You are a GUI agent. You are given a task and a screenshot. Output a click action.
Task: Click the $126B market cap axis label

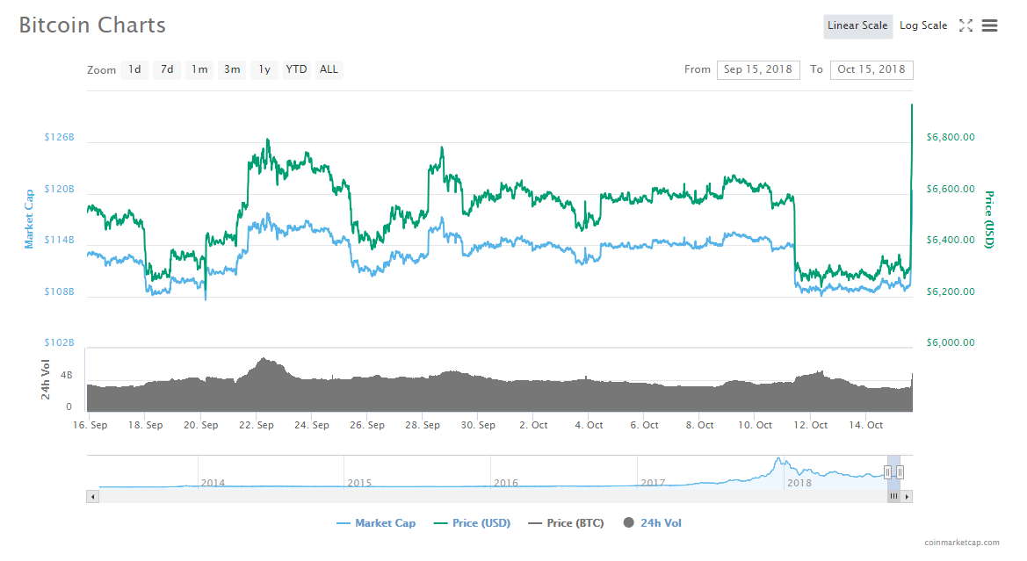[59, 138]
